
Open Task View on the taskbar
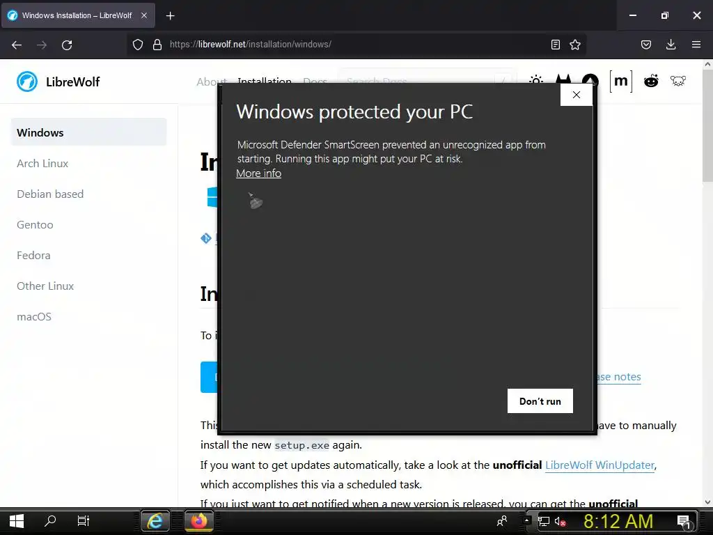pyautogui.click(x=84, y=521)
